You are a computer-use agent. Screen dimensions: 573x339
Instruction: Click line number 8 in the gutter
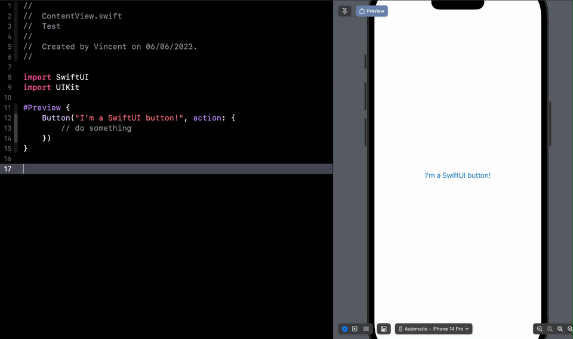[x=10, y=77]
